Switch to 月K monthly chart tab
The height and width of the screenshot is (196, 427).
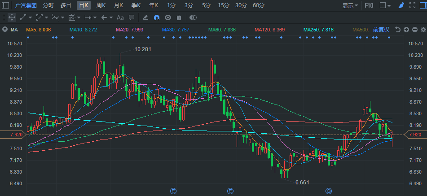coord(119,5)
